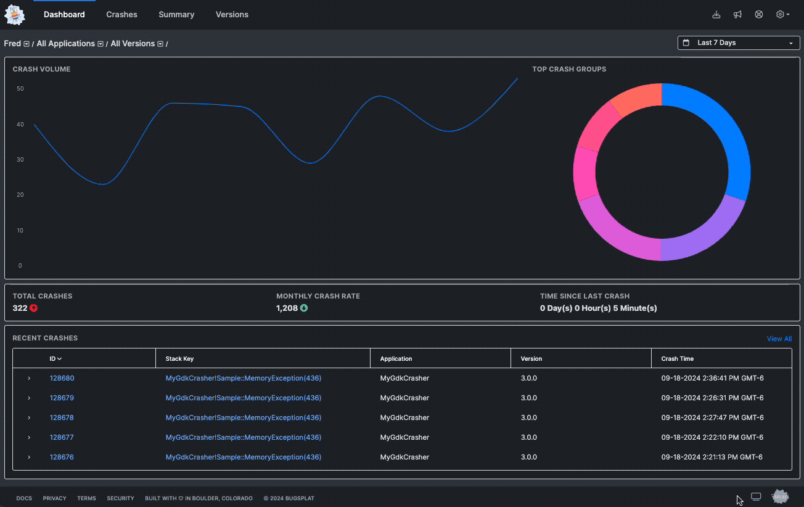Click the MemoryException stack key in the first row
This screenshot has height=507, width=804.
click(243, 378)
